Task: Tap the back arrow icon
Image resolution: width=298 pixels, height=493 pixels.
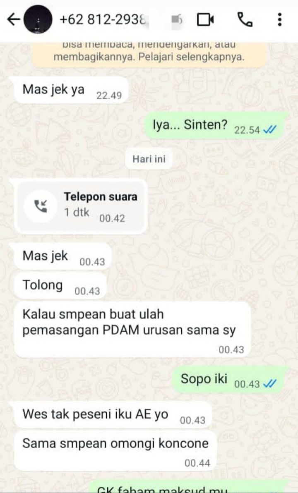Action: 13,20
